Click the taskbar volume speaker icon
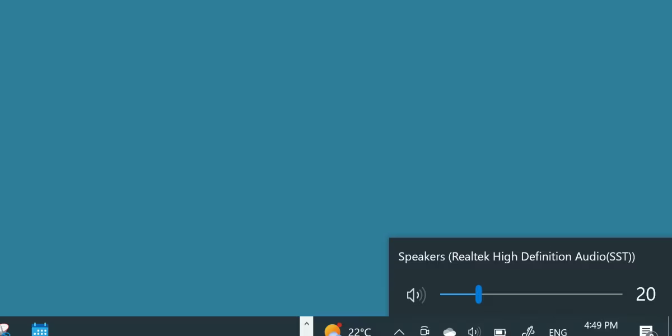This screenshot has width=672, height=336. pos(474,332)
